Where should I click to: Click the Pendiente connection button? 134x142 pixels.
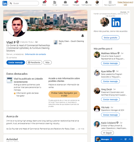(34, 62)
